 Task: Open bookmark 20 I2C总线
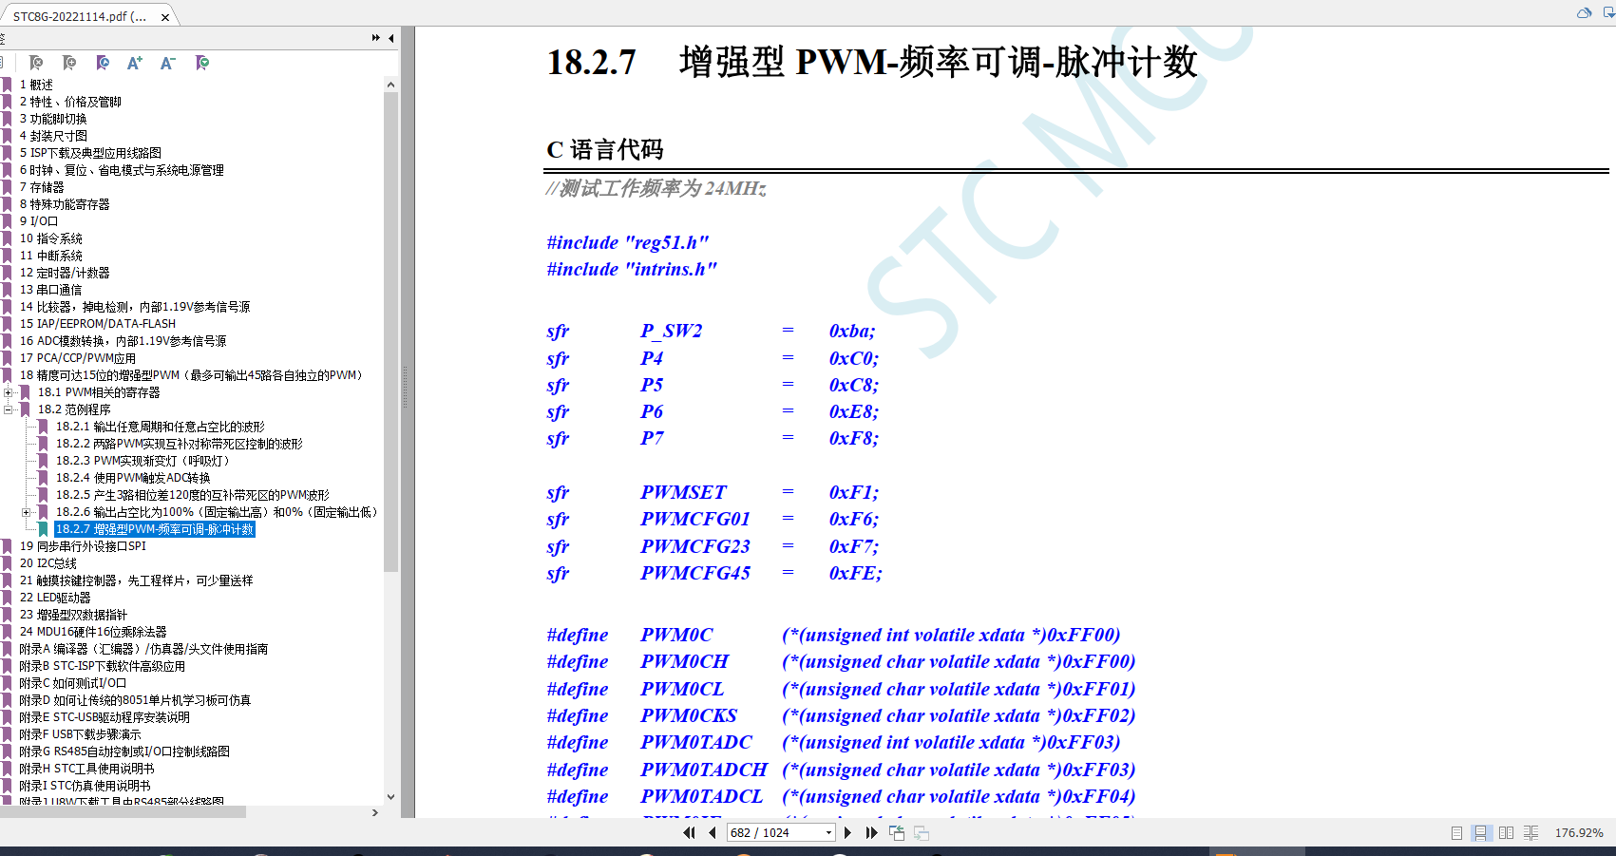tap(48, 563)
